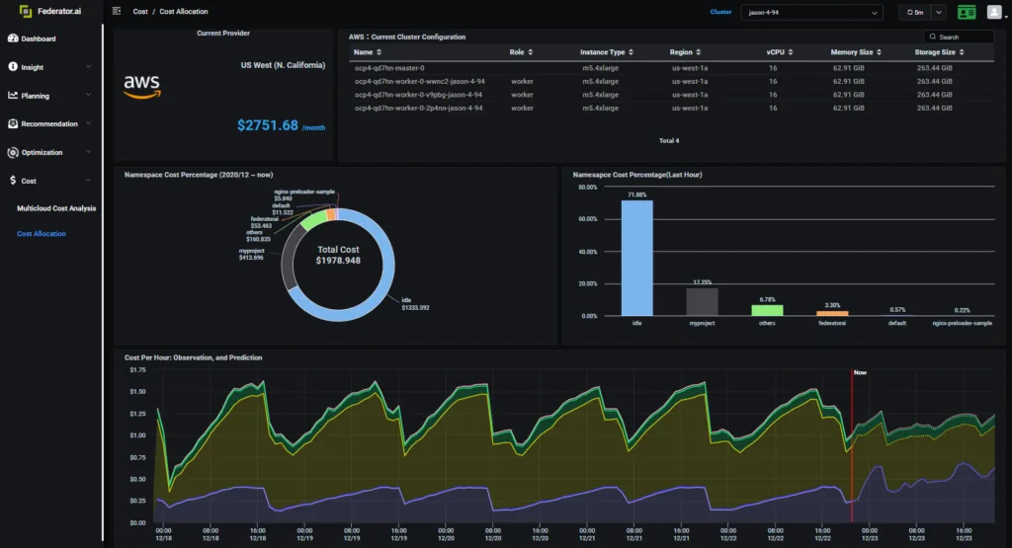Click the Optimization gear icon
The image size is (1012, 548).
[x=13, y=152]
